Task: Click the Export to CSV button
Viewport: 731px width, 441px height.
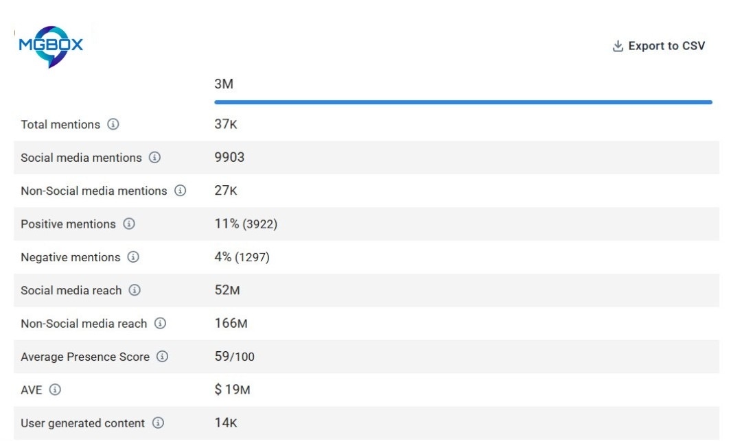Action: [x=666, y=46]
